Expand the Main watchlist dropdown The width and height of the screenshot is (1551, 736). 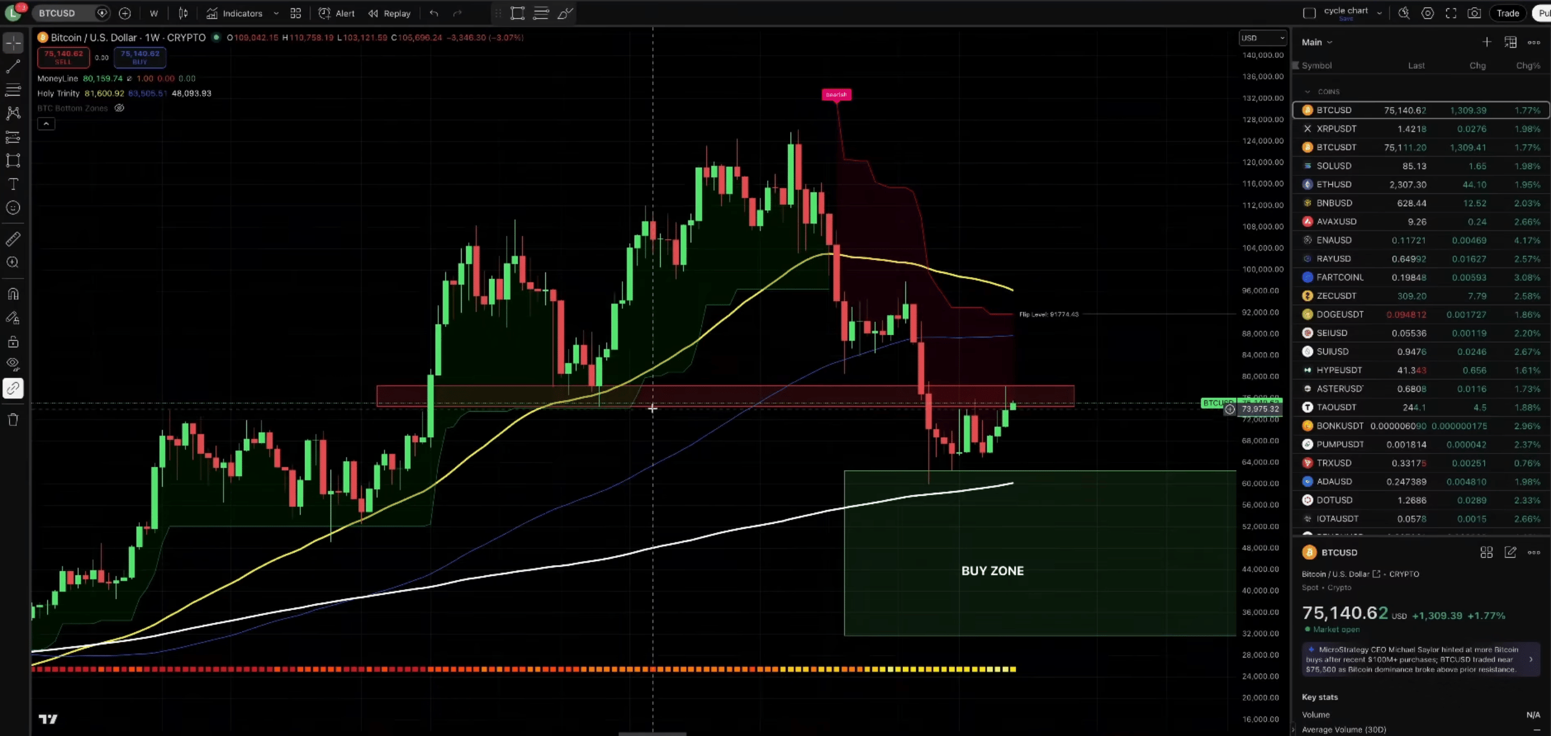coord(1317,42)
